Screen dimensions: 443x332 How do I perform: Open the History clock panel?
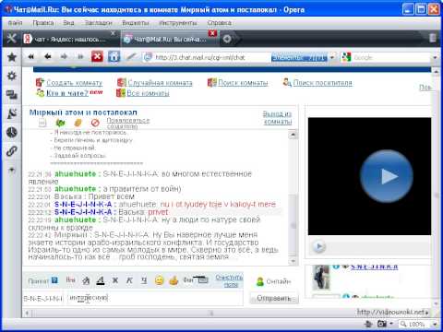pyautogui.click(x=12, y=132)
